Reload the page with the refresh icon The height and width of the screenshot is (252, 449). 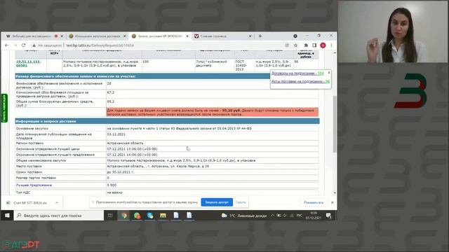pyautogui.click(x=23, y=45)
